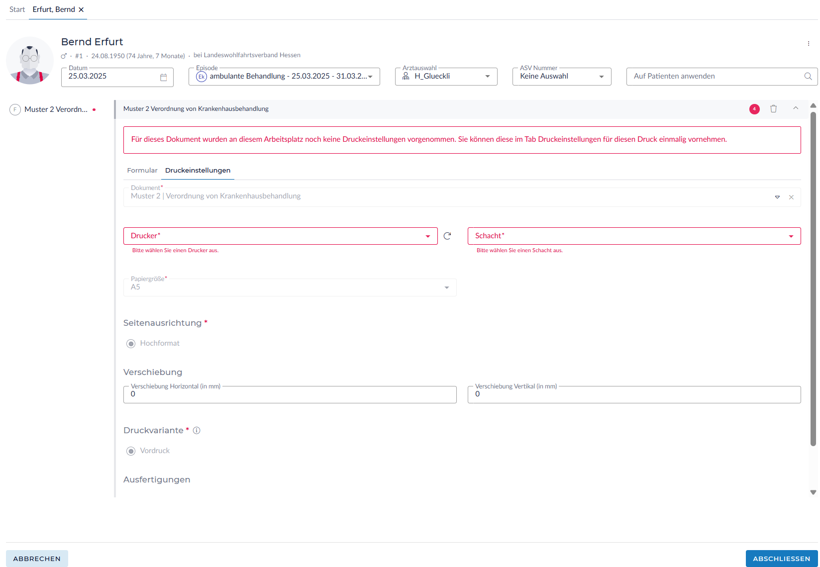The image size is (820, 567).
Task: Clear the Dokument field with X icon
Action: [x=791, y=197]
